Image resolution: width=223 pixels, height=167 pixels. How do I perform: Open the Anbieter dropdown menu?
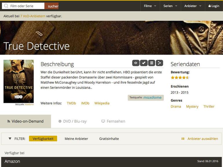[193, 6]
